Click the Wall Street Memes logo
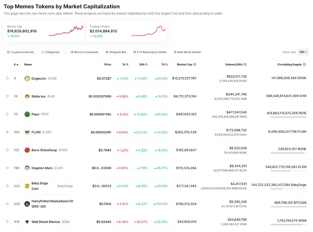The width and height of the screenshot is (313, 232). click(27, 222)
